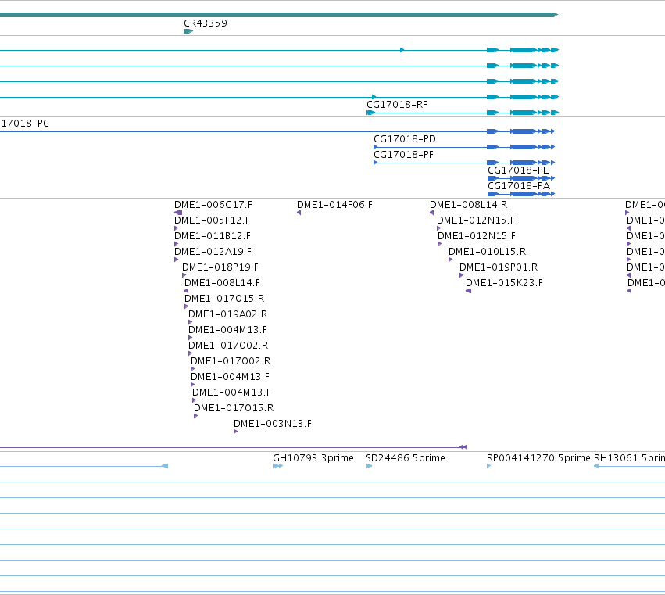Click the RH13061.5prime label at right

(x=629, y=458)
